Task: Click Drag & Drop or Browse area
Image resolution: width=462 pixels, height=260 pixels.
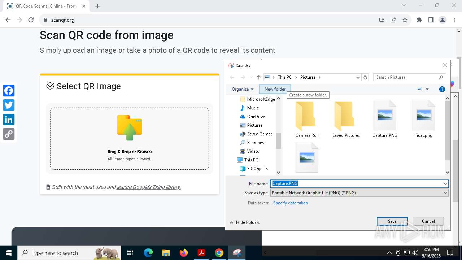Action: 130,139
